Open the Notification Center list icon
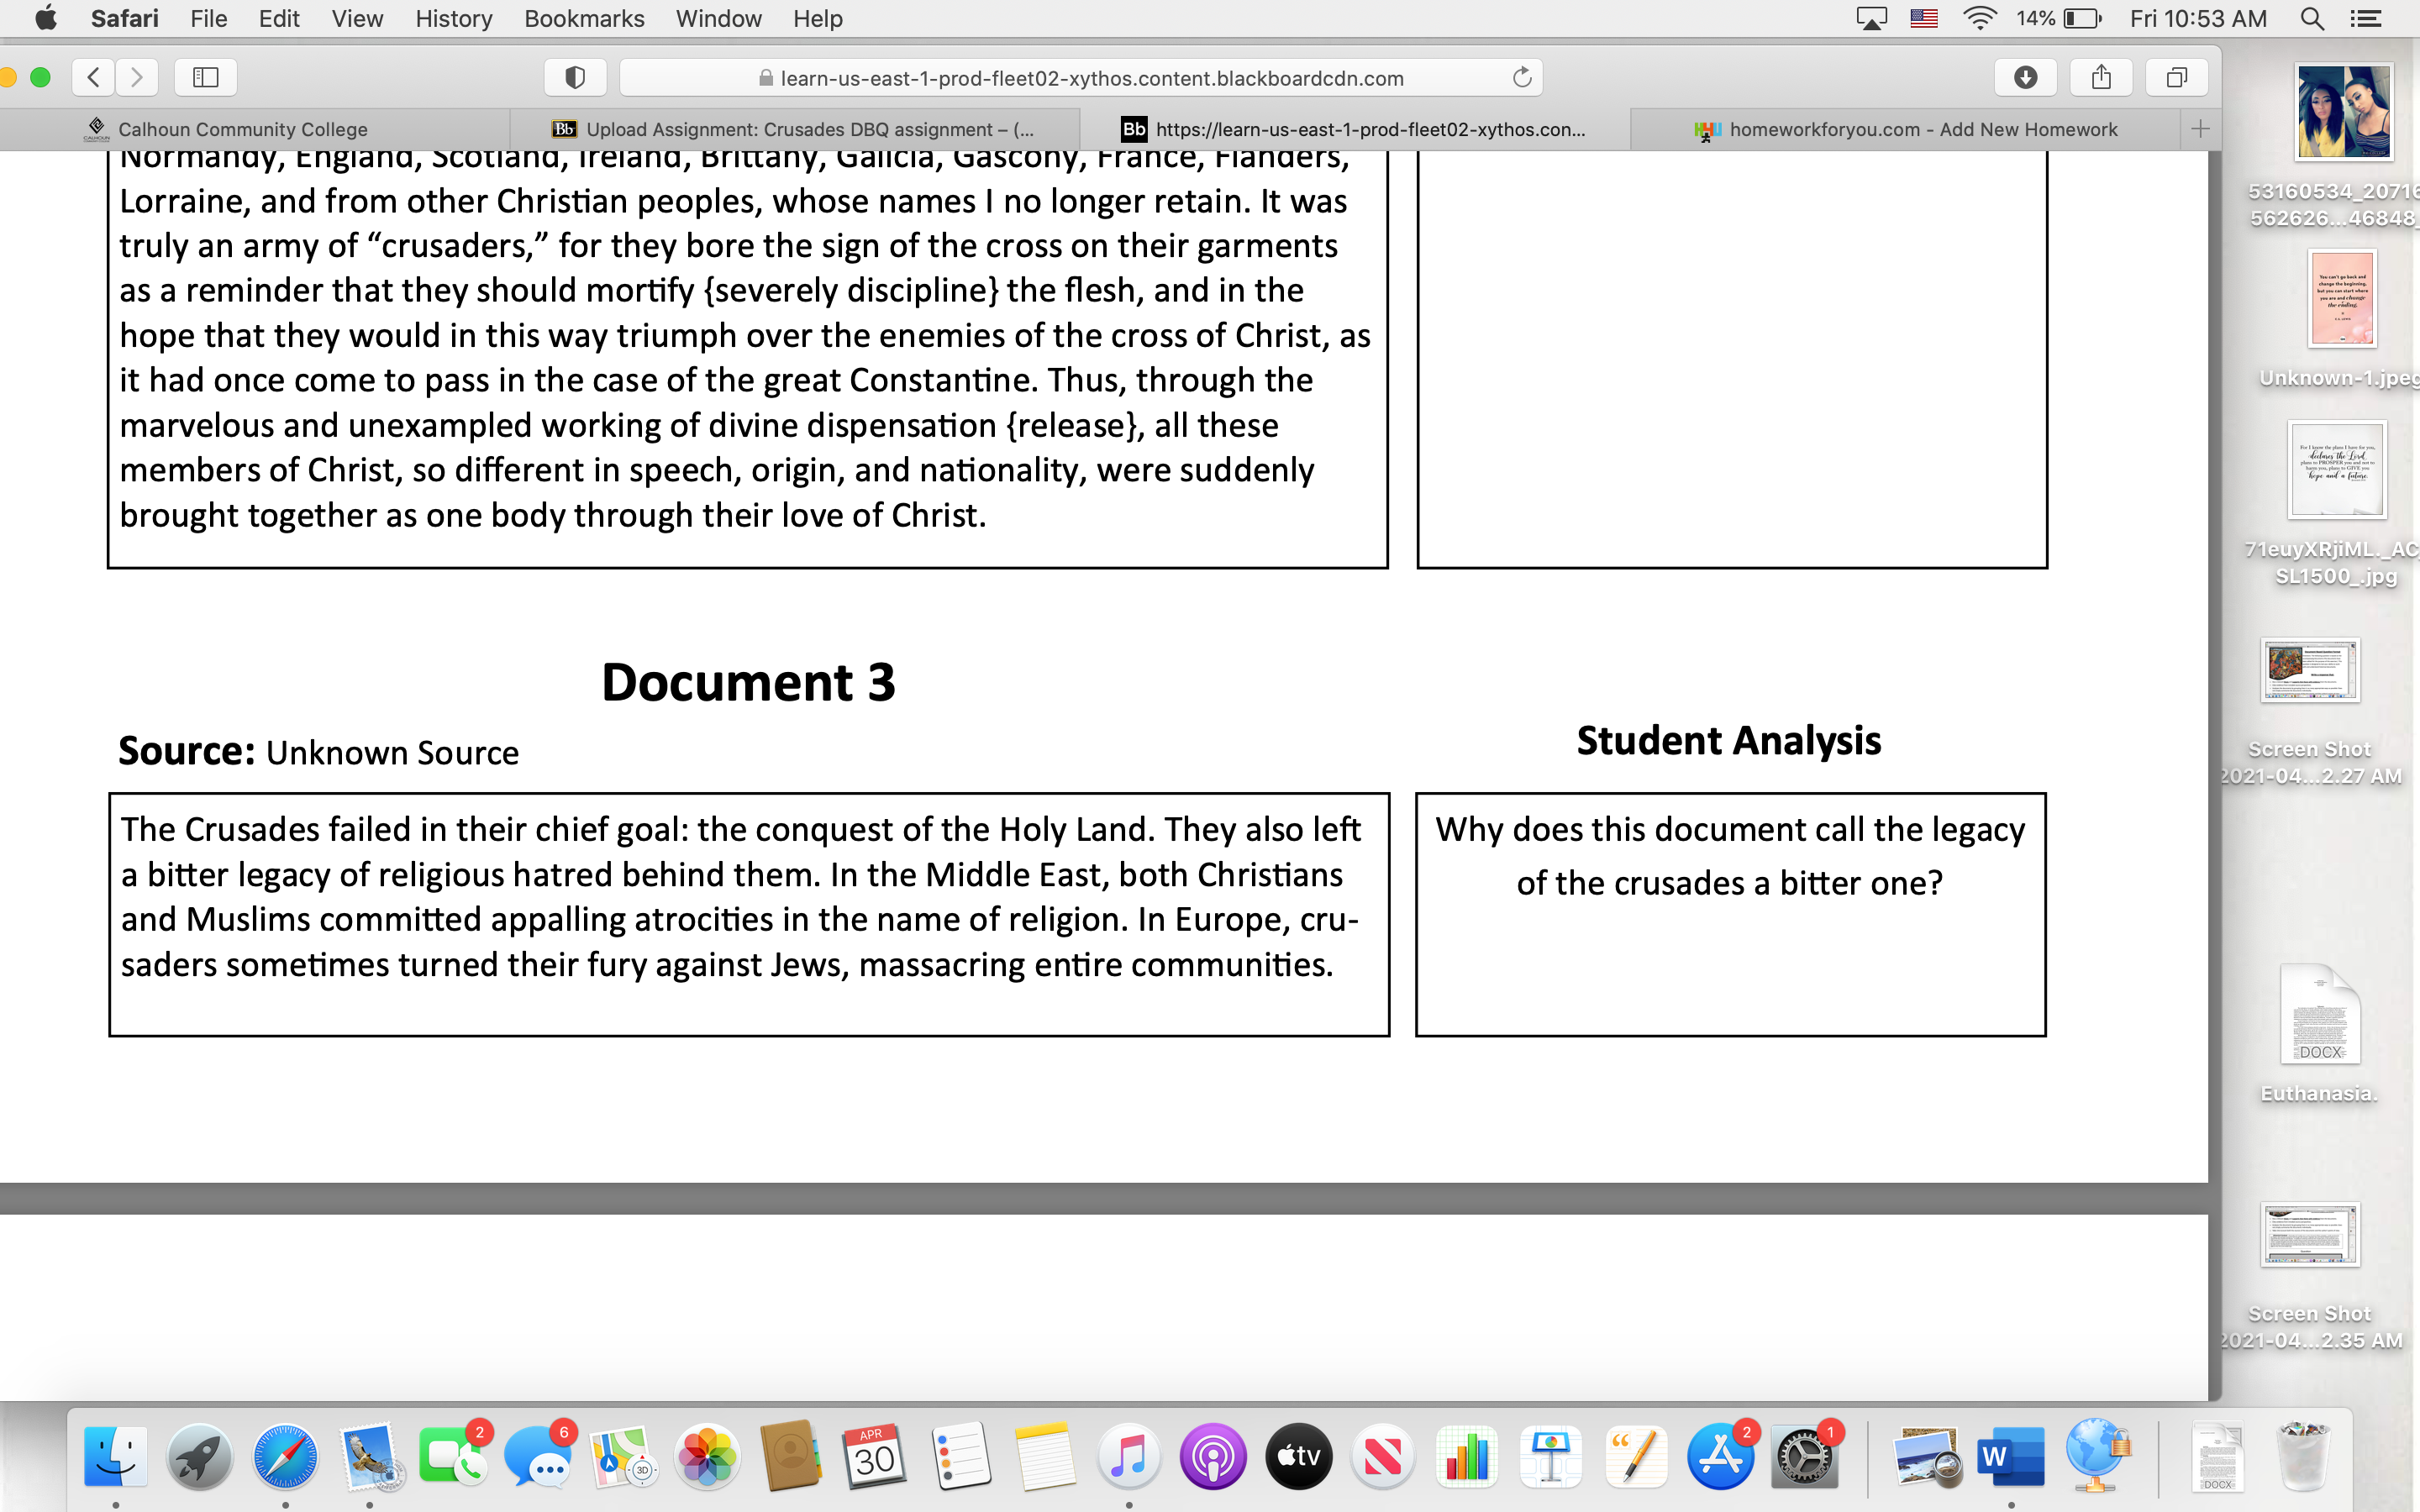This screenshot has width=2420, height=1512. (x=2366, y=18)
